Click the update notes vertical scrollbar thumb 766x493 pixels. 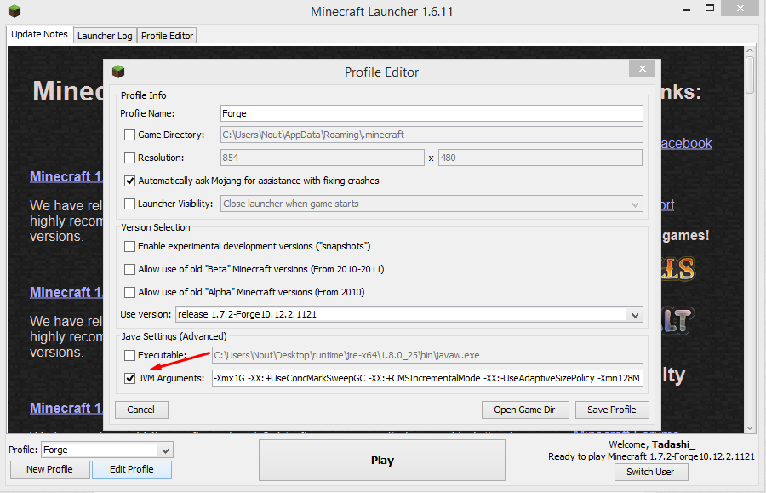click(x=750, y=75)
